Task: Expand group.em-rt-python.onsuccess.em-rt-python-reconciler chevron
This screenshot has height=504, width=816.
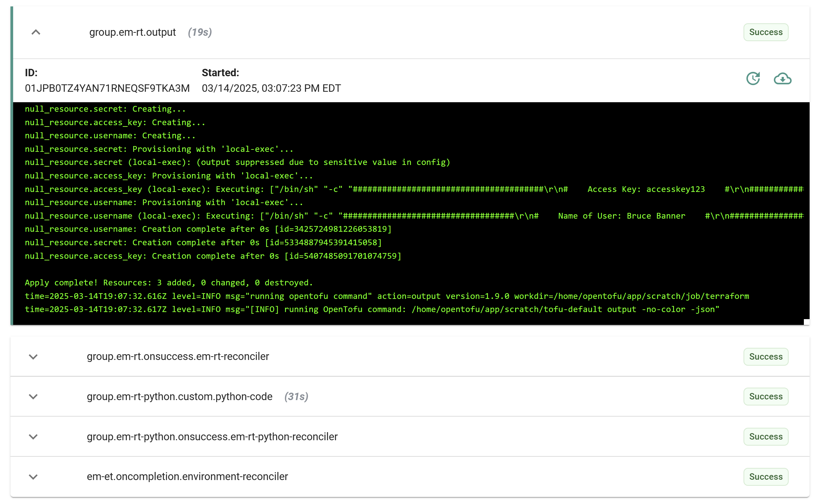Action: [33, 437]
